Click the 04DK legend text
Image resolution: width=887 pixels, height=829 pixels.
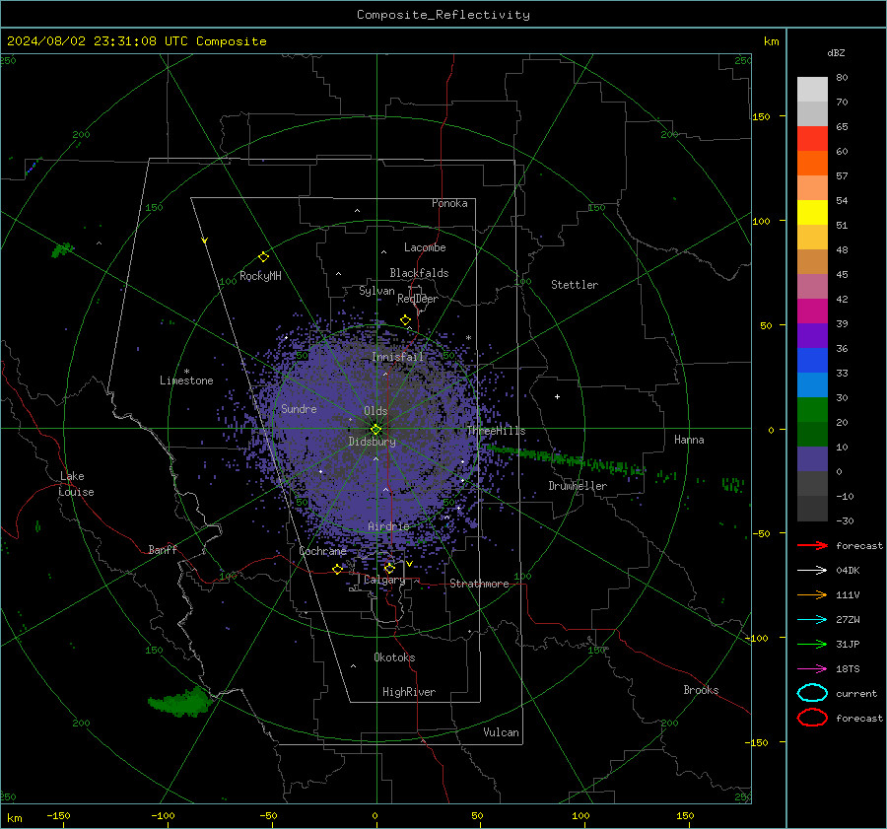[848, 571]
